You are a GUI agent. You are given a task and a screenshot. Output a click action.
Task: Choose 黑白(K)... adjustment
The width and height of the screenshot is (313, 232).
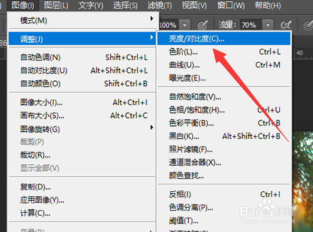224,136
